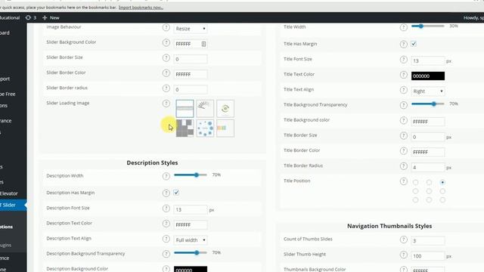Click help icon for Title Width
The image size is (484, 272).
click(403, 27)
